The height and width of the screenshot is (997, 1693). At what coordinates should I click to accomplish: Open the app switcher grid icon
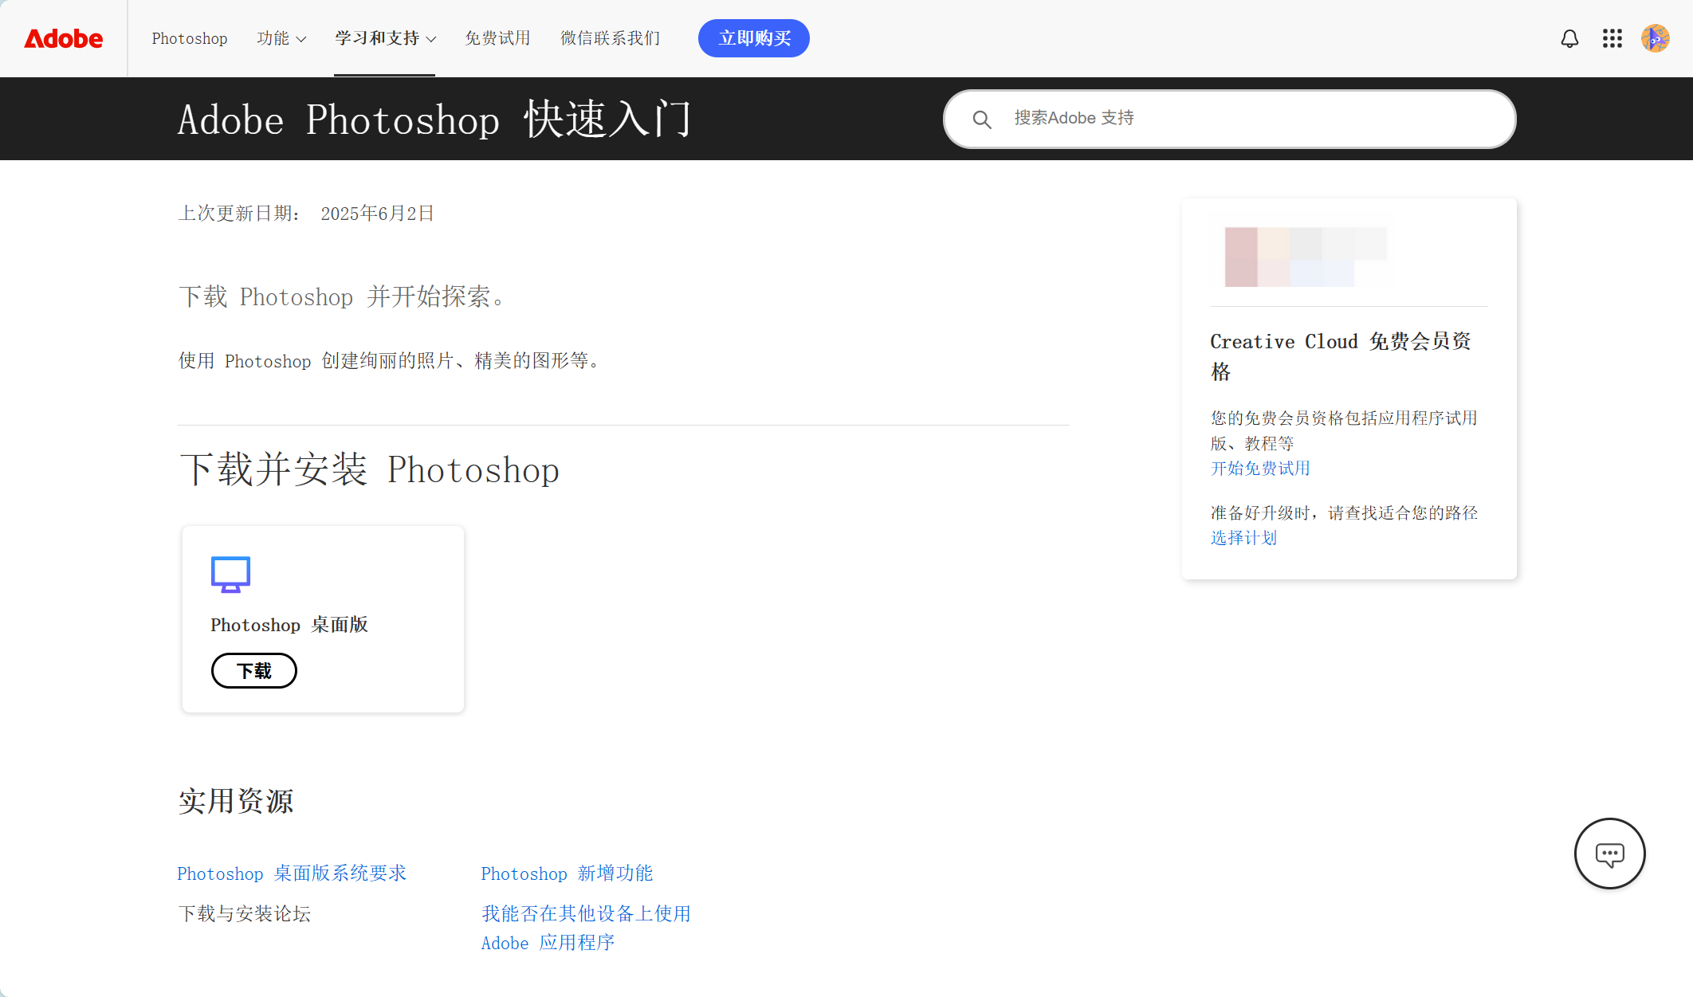pos(1612,38)
